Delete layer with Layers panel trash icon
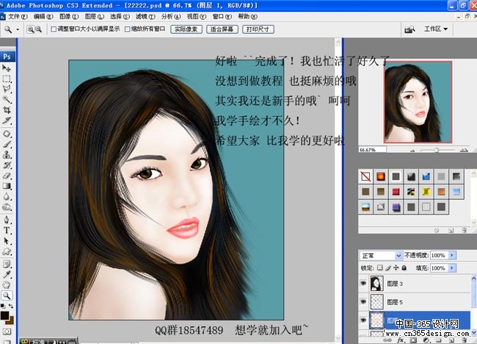The height and width of the screenshot is (344, 477). (465, 340)
